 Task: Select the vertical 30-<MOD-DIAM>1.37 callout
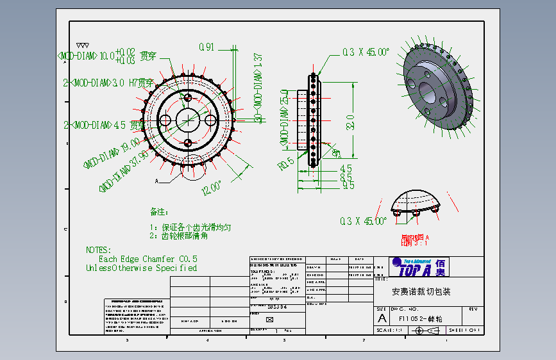[x=258, y=88]
